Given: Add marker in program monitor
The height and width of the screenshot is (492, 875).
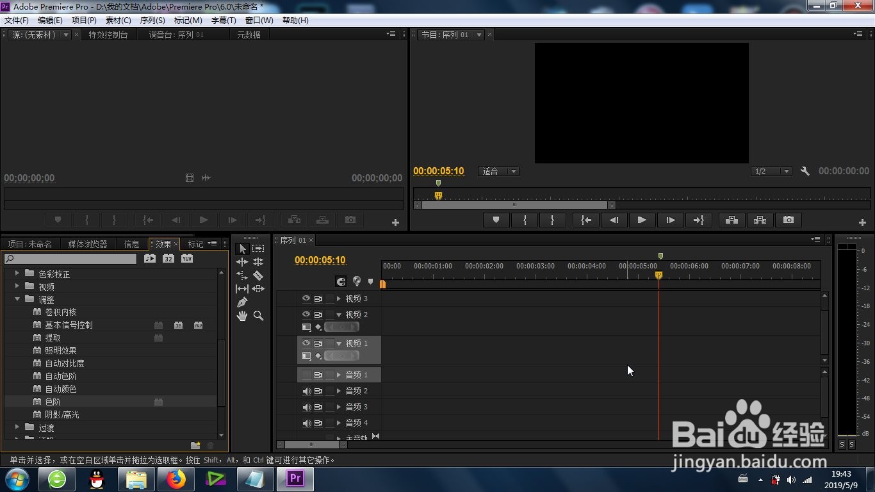Looking at the screenshot, I should click(496, 220).
